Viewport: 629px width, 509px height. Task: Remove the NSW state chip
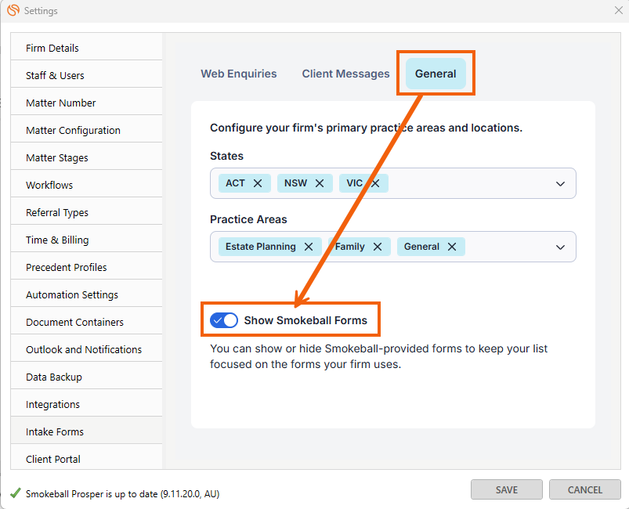coord(319,183)
